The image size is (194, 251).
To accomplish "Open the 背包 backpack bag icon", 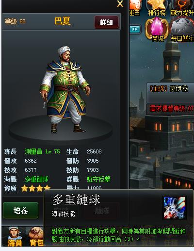I will (x=36, y=236).
